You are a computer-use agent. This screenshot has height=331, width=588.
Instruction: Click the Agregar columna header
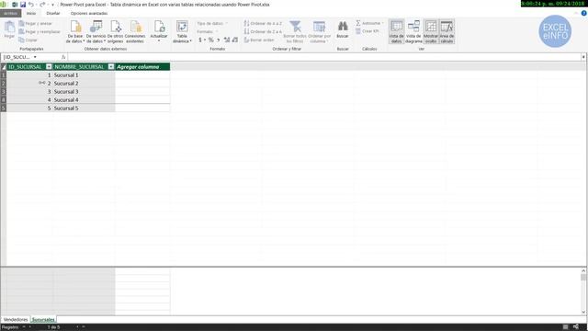coord(142,67)
